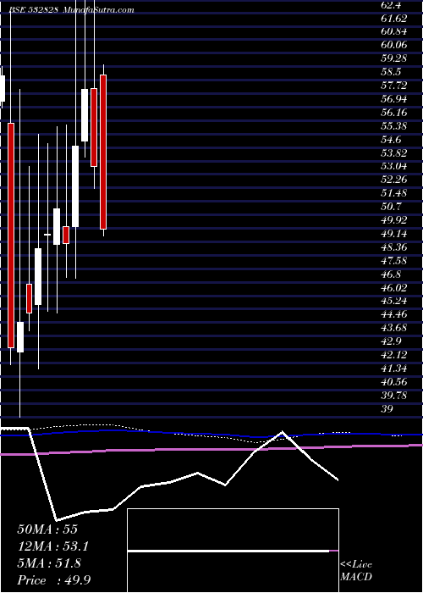
Task: Click the 60.84 price label
Action: pos(393,32)
